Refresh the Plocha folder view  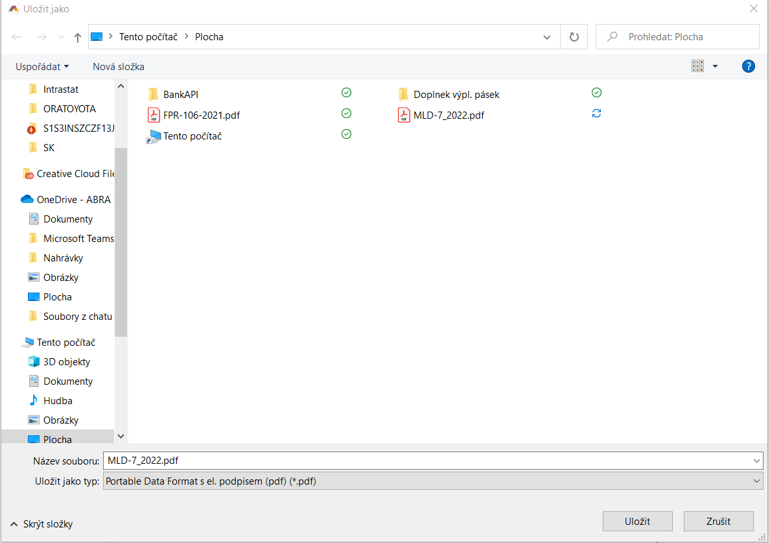coord(574,37)
